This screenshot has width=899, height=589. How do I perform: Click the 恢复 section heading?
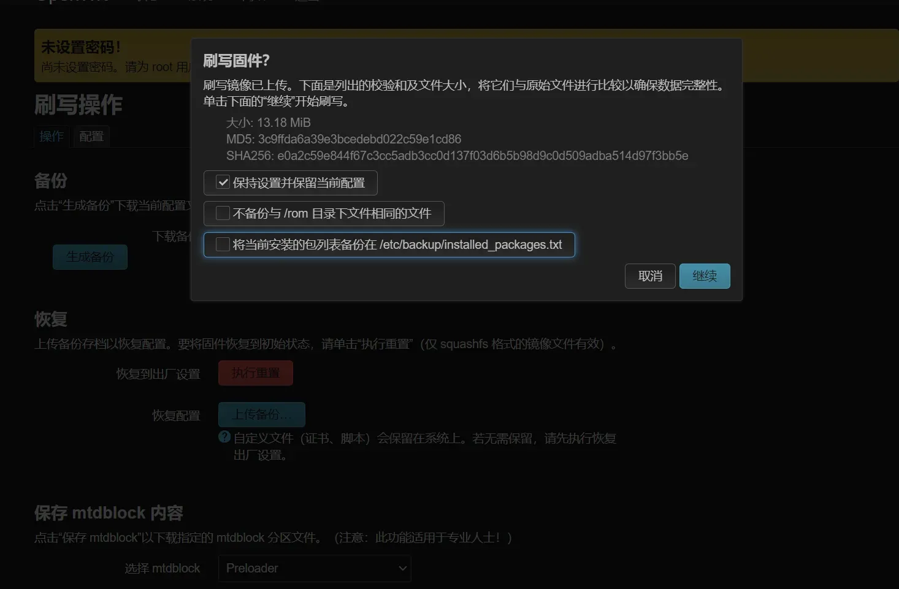51,319
